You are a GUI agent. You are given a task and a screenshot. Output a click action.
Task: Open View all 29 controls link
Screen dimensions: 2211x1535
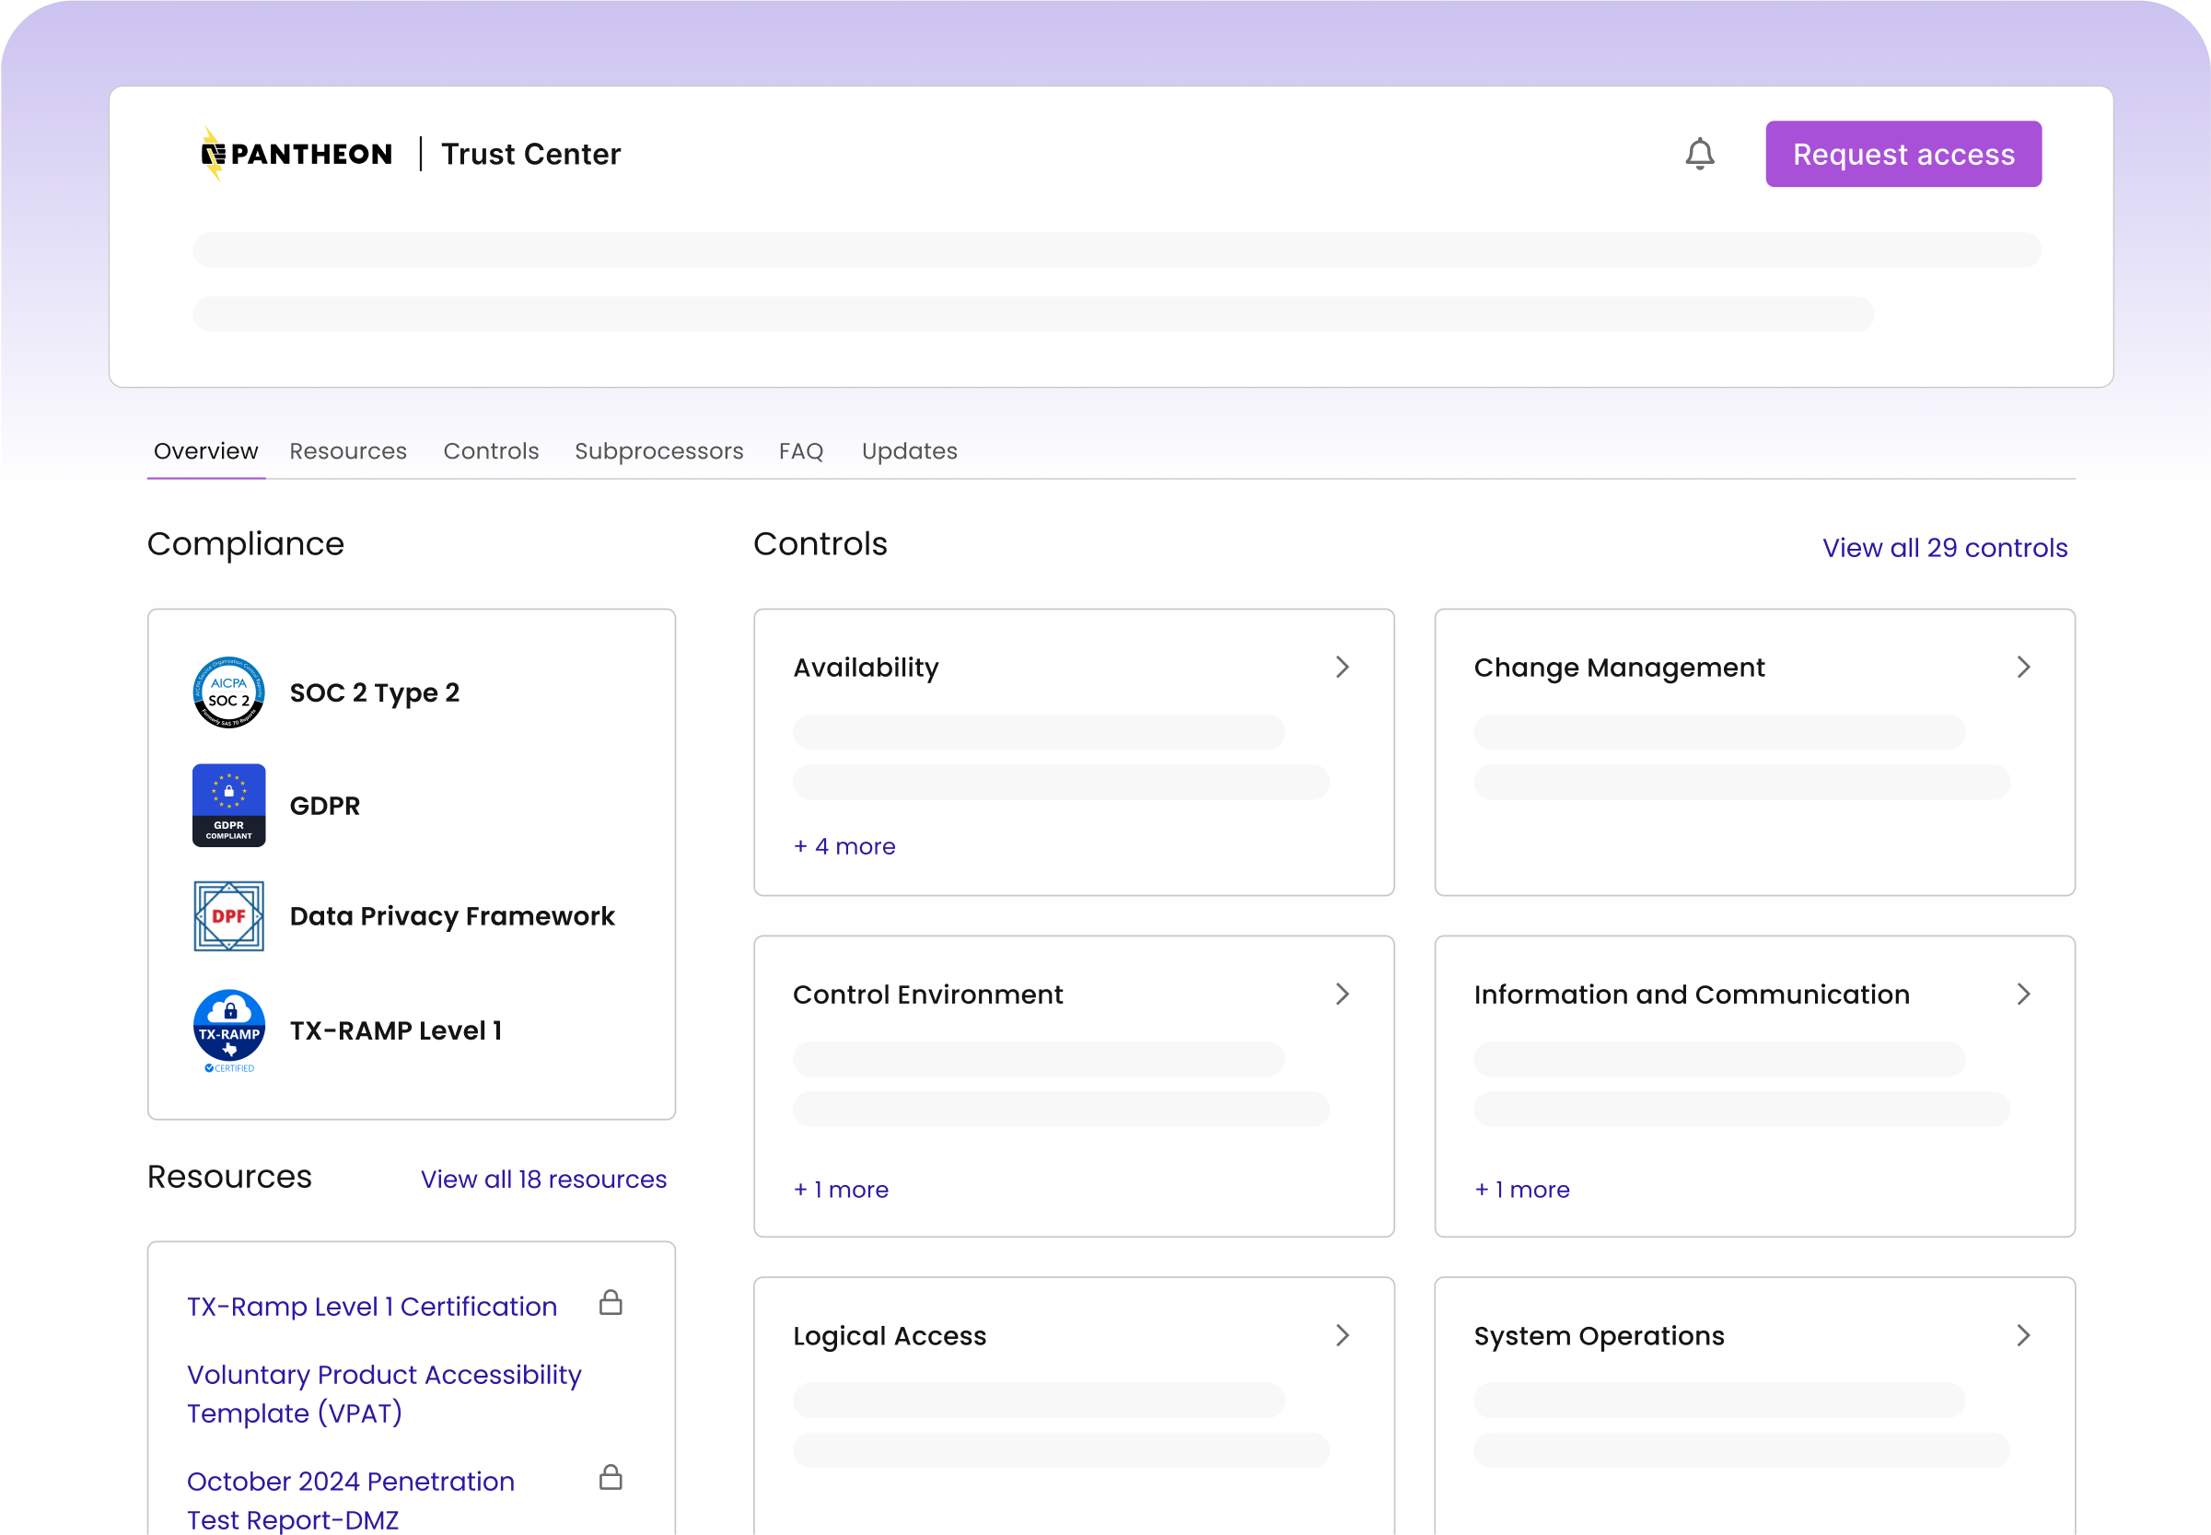pyautogui.click(x=1944, y=548)
